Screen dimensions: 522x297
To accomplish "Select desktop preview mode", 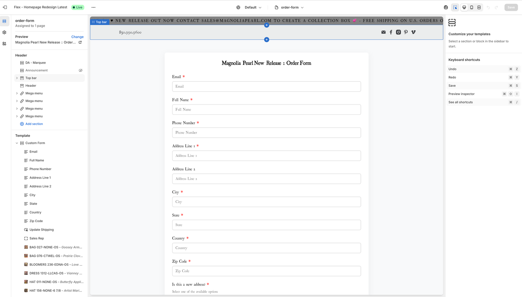I will click(464, 7).
